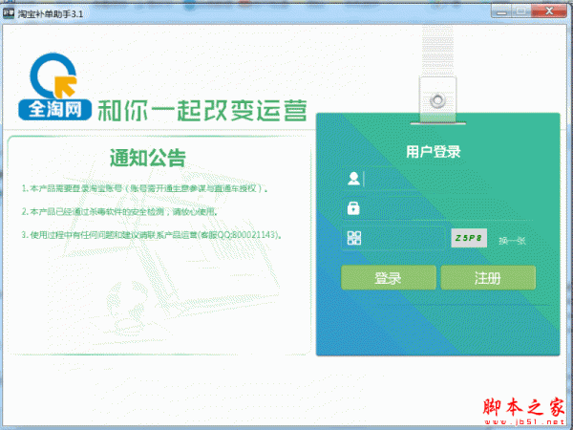Close the 淘宝补单助手 window
The image size is (573, 430).
[x=549, y=11]
